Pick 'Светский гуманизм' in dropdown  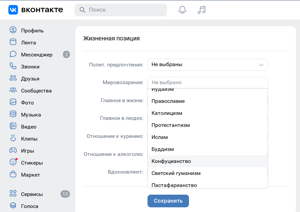176,173
